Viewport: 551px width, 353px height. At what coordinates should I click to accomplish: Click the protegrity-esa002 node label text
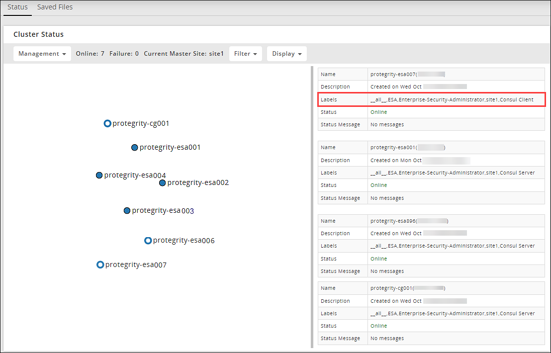tap(198, 183)
